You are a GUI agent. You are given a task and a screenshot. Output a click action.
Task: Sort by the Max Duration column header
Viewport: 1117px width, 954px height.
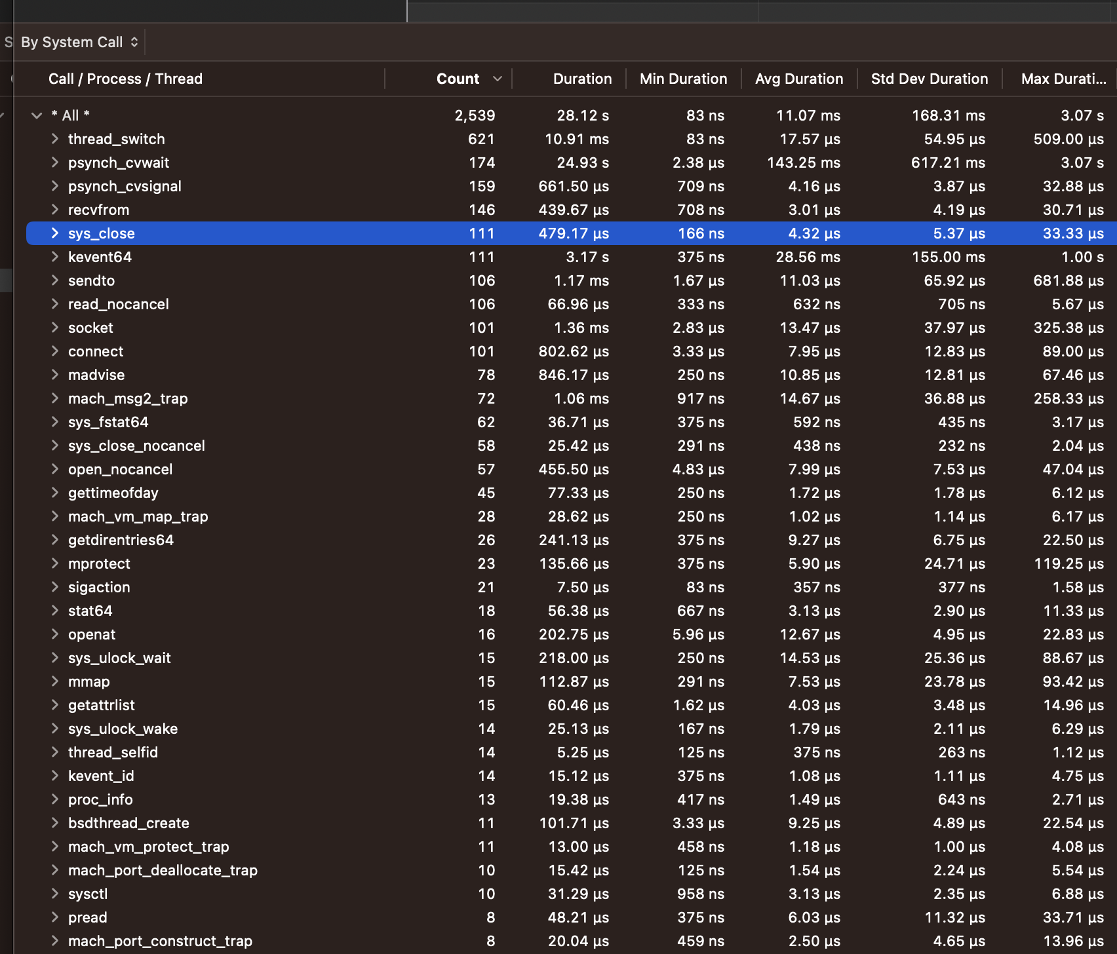pyautogui.click(x=1062, y=79)
